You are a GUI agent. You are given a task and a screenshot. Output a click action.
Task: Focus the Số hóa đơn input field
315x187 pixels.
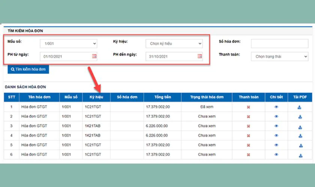tap(279, 43)
